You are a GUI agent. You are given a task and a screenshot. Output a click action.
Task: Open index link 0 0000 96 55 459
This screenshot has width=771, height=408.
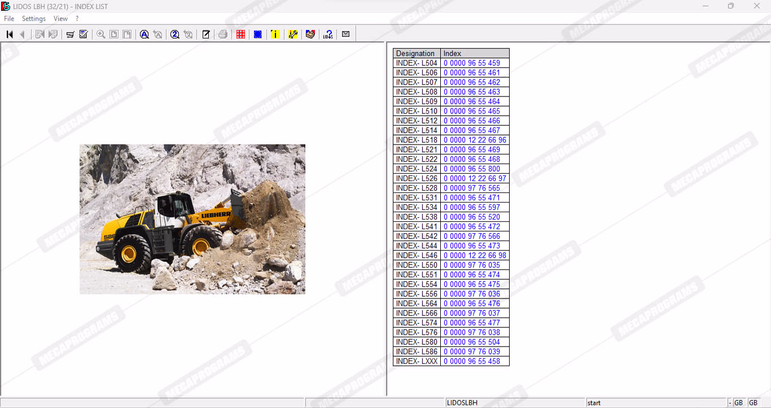[472, 63]
